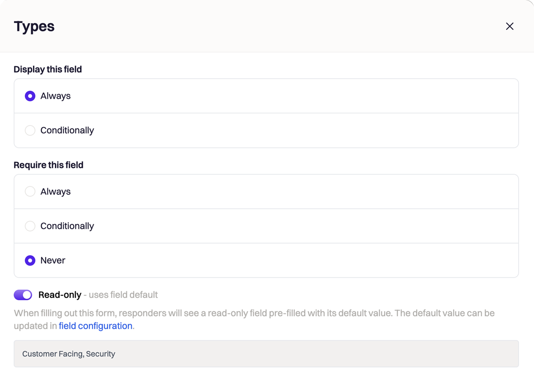Click the bold Read-only label text
This screenshot has width=534, height=386.
(60, 295)
